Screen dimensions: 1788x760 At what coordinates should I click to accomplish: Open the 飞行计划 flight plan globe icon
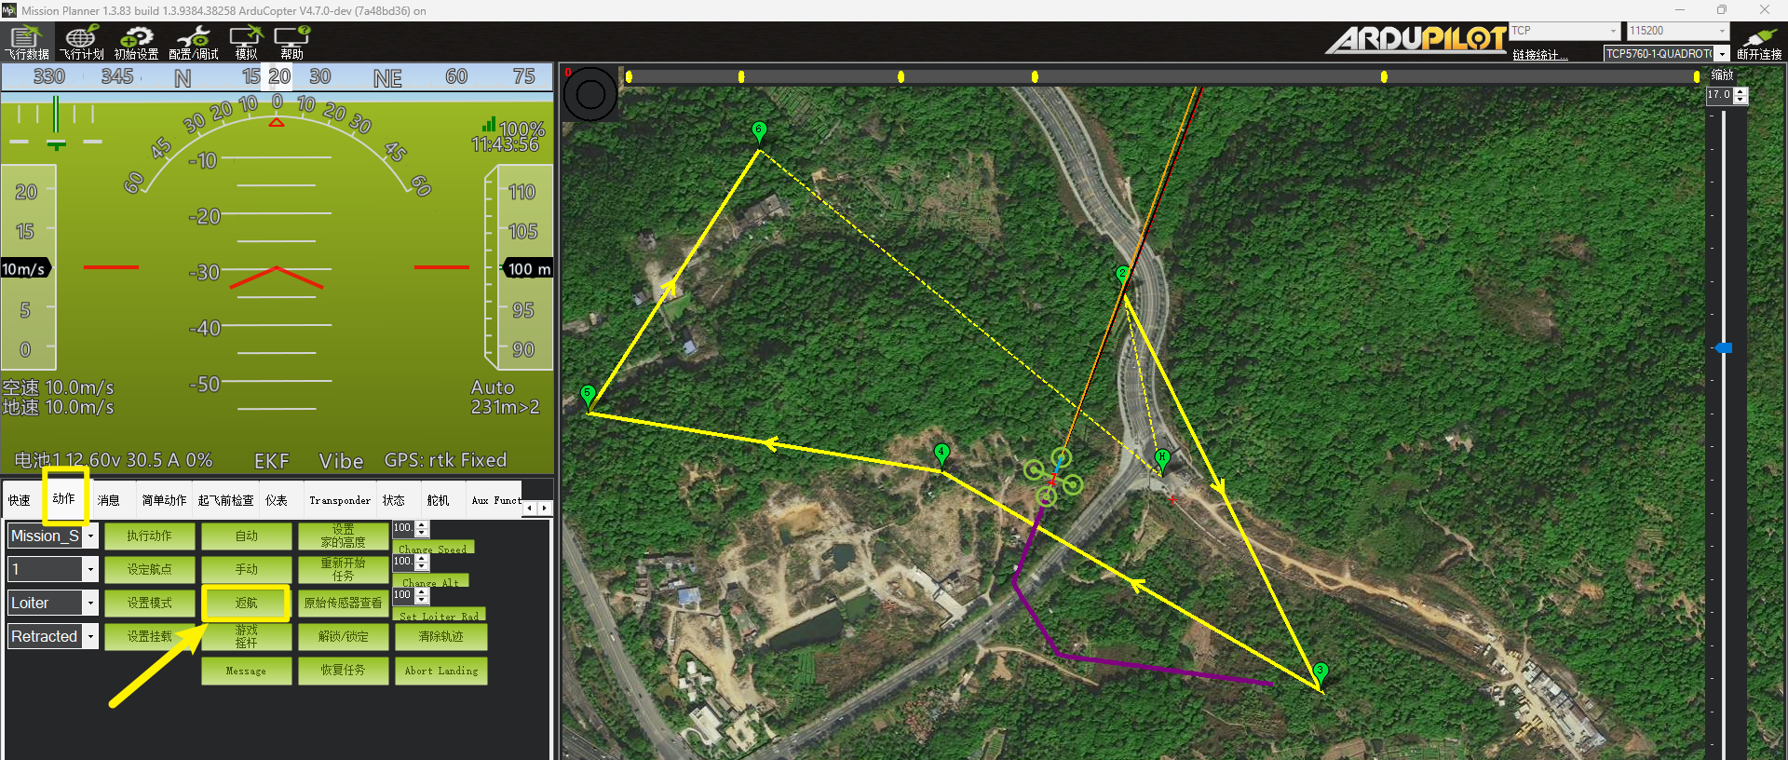82,43
